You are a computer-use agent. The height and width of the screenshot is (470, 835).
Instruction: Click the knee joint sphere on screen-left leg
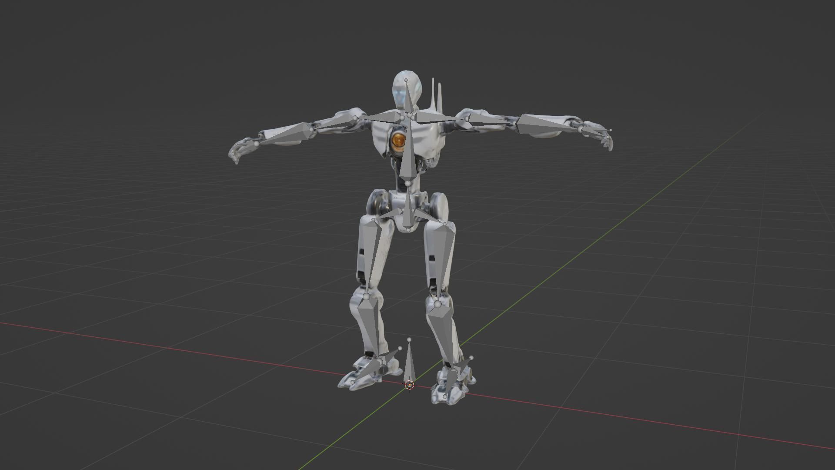point(366,296)
